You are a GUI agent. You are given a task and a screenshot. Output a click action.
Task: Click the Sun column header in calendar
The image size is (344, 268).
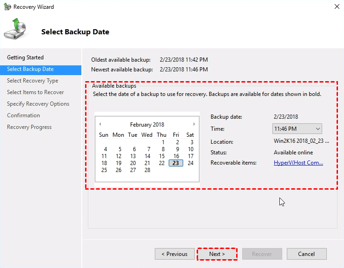point(104,135)
